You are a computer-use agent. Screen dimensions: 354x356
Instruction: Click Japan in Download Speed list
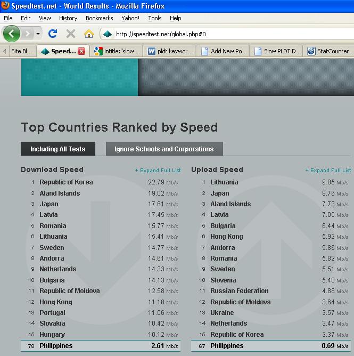[x=49, y=204]
